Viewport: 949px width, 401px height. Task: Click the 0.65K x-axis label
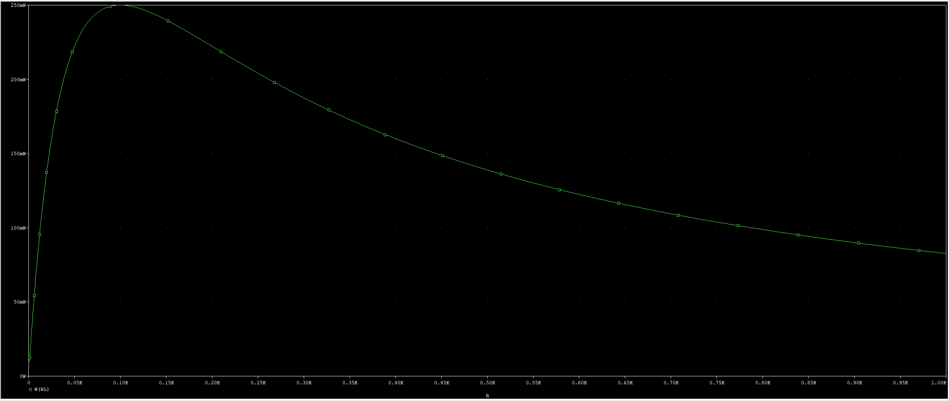625,383
